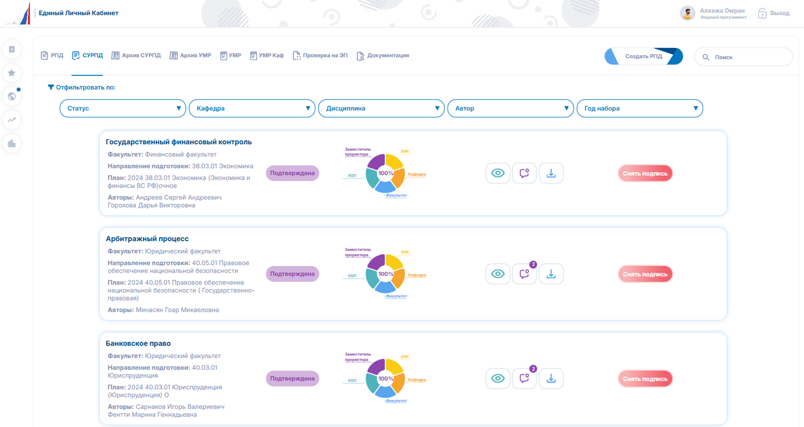This screenshot has height=427, width=804.
Task: Click the university logo in the header
Action: pos(18,13)
